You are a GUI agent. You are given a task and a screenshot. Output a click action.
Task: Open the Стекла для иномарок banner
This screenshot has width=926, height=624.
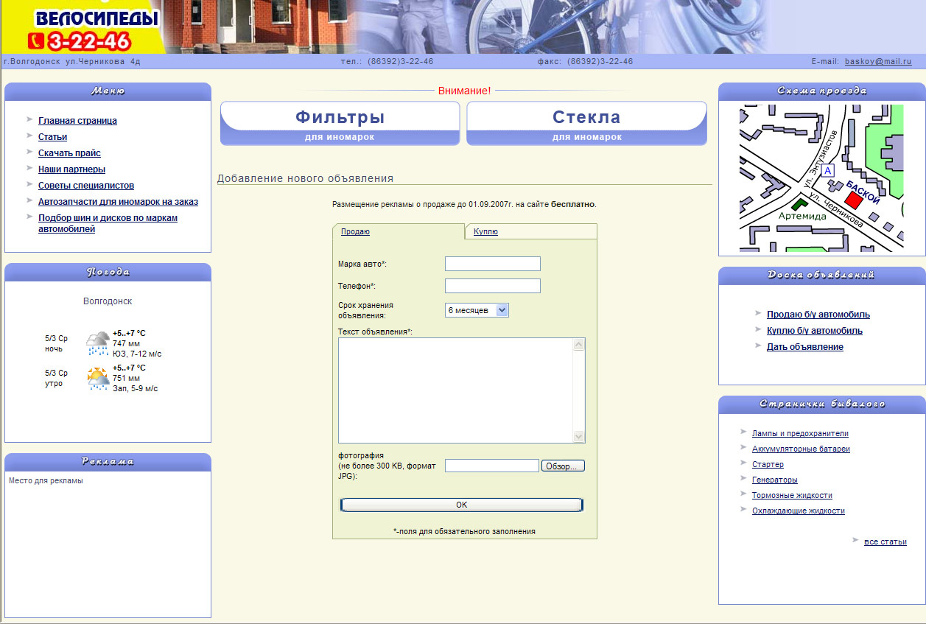[x=586, y=123]
